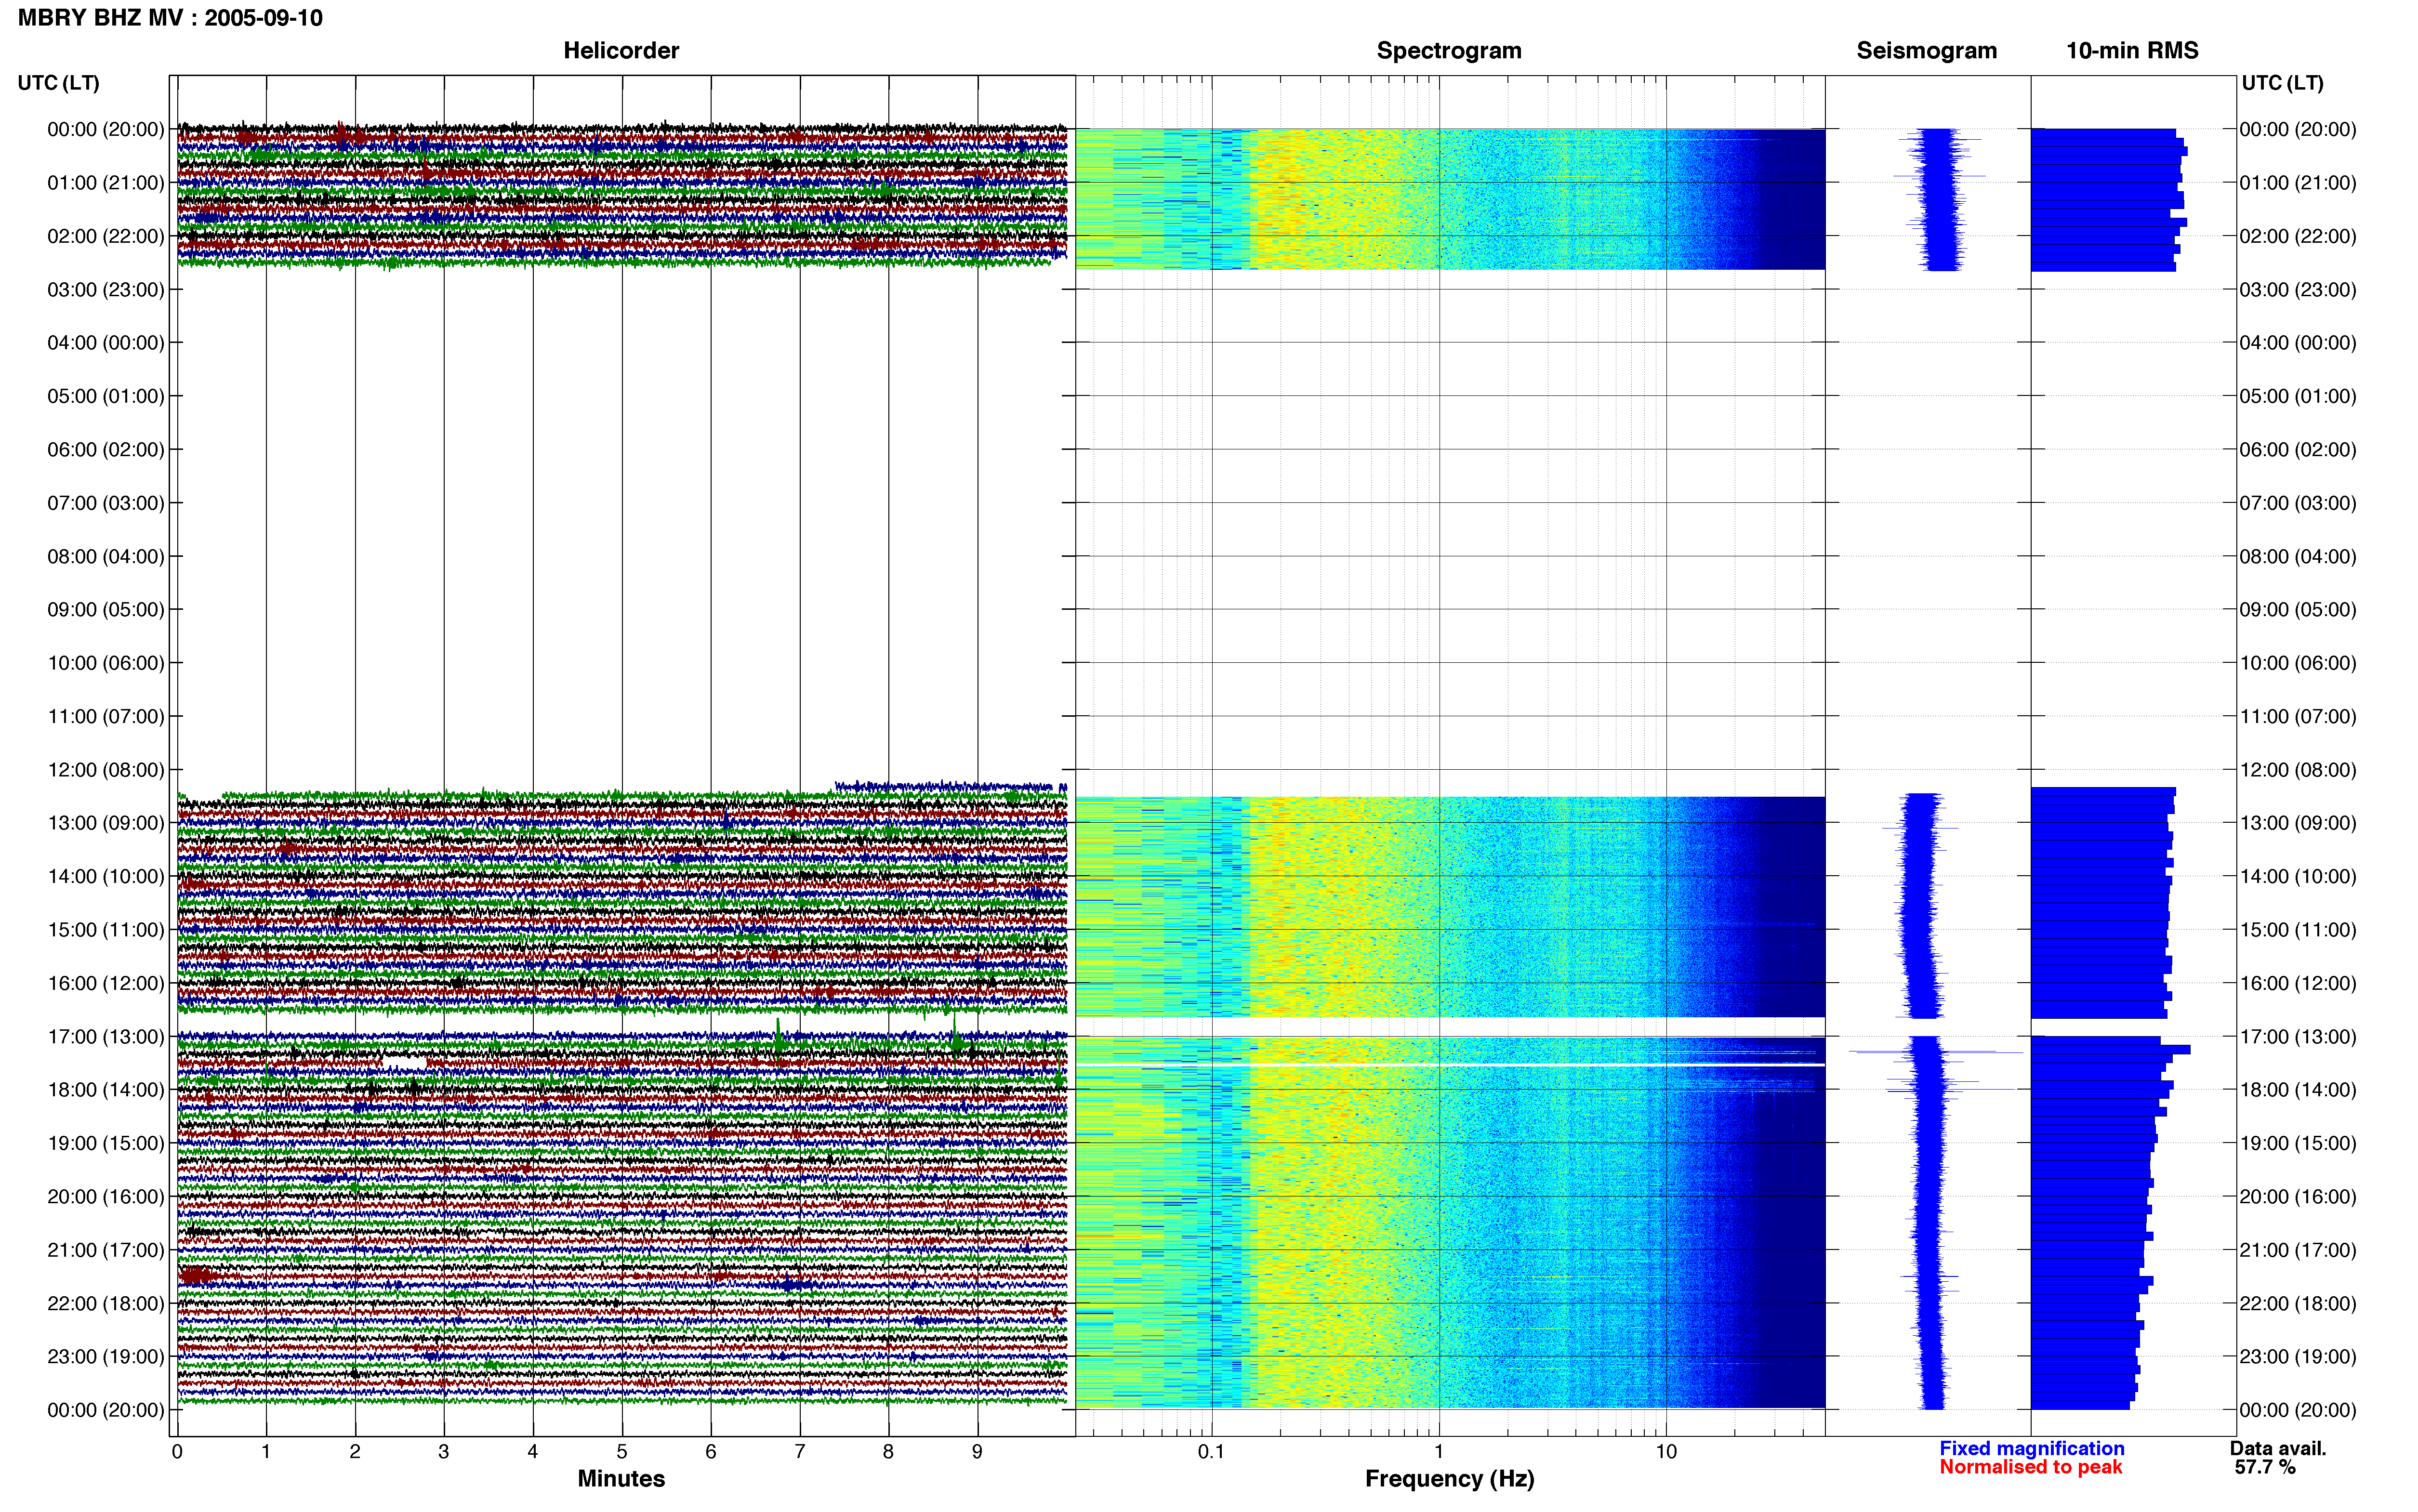Click left axis label "13:00 (09:00)"
Screen dimensions: 2418x1512
[x=106, y=823]
